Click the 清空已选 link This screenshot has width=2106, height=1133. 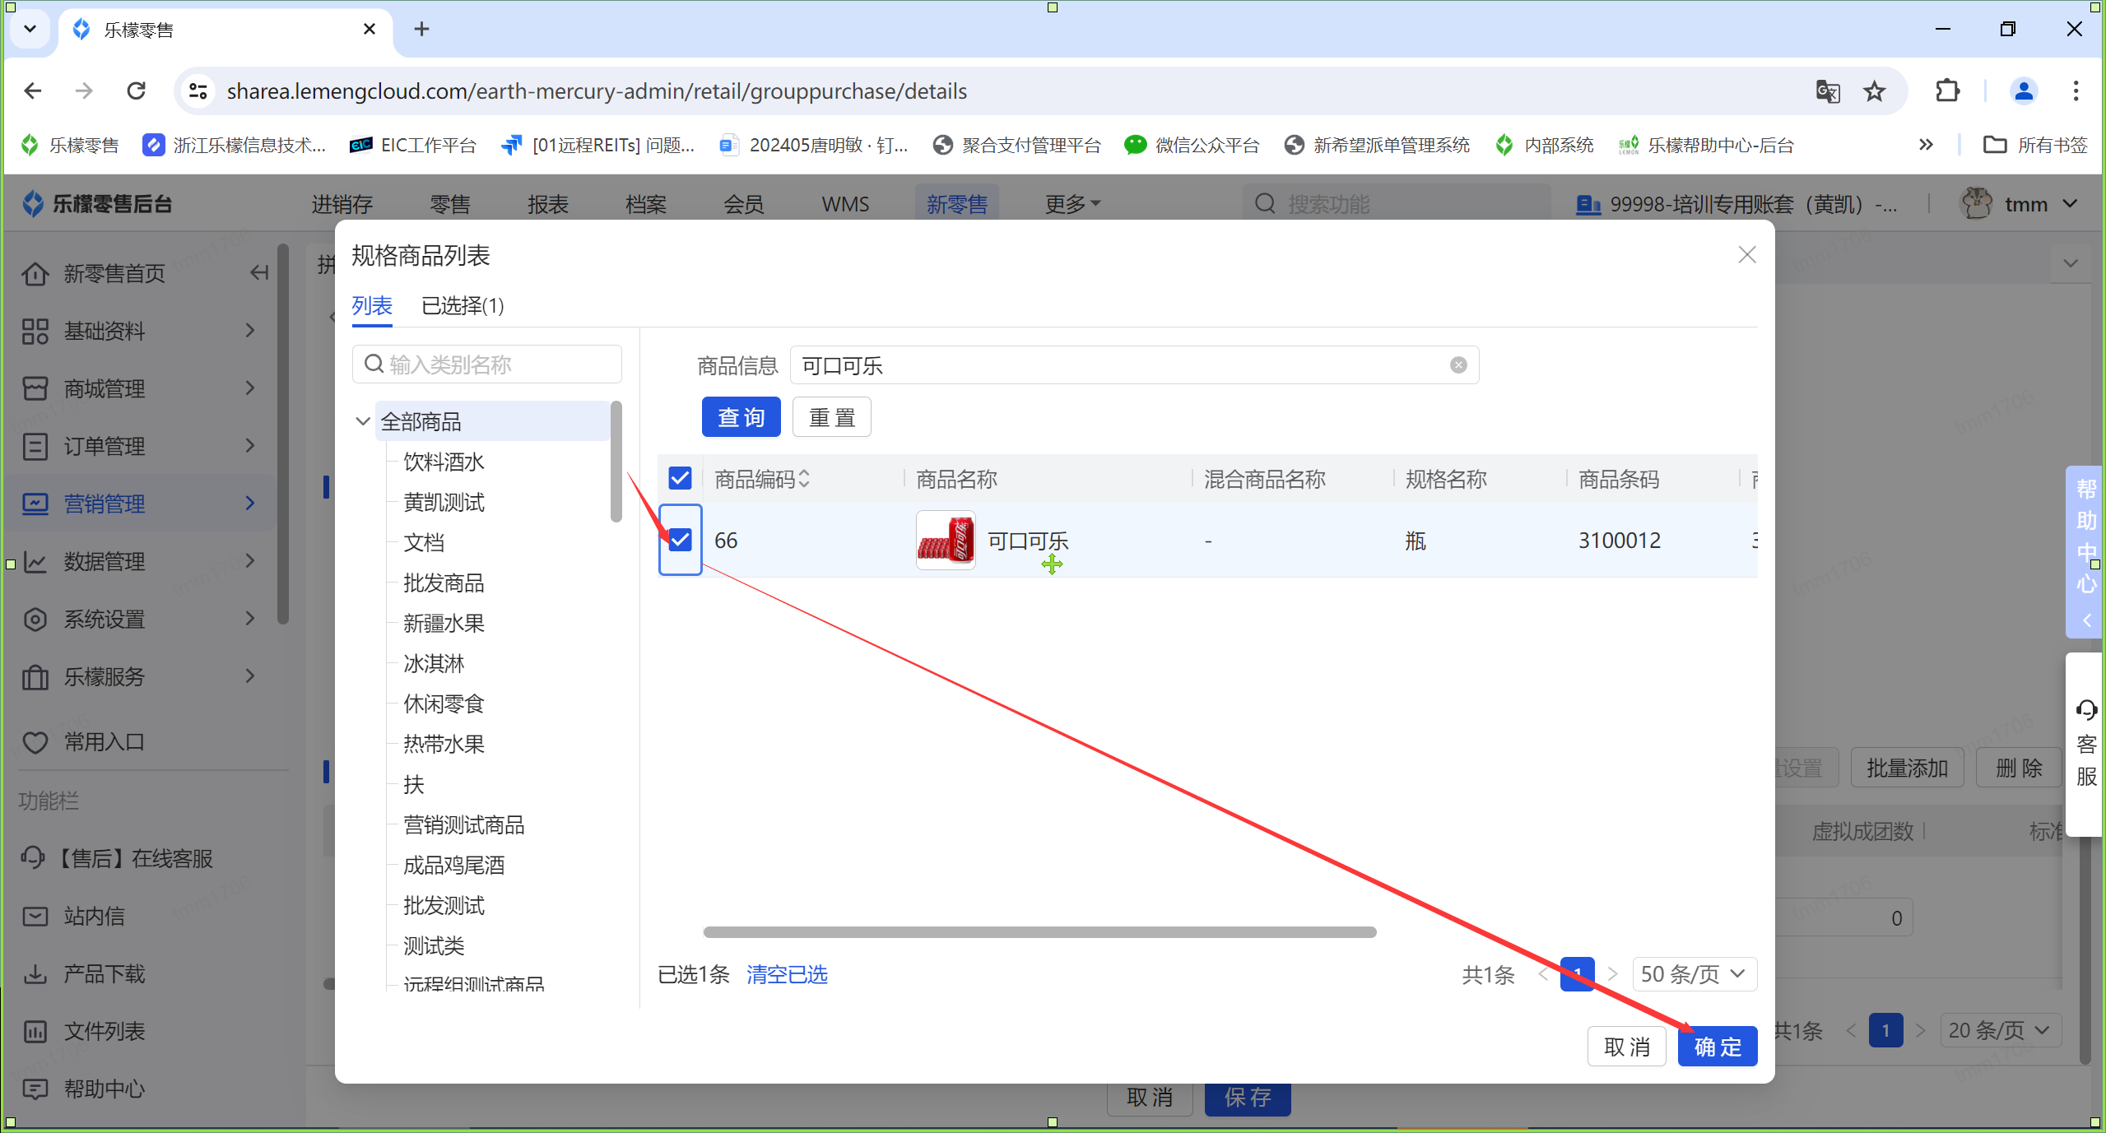[787, 974]
